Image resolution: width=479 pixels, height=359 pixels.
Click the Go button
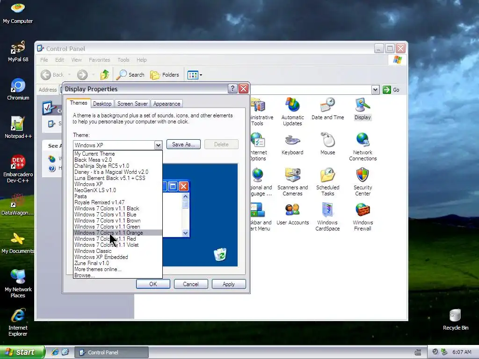click(x=392, y=90)
